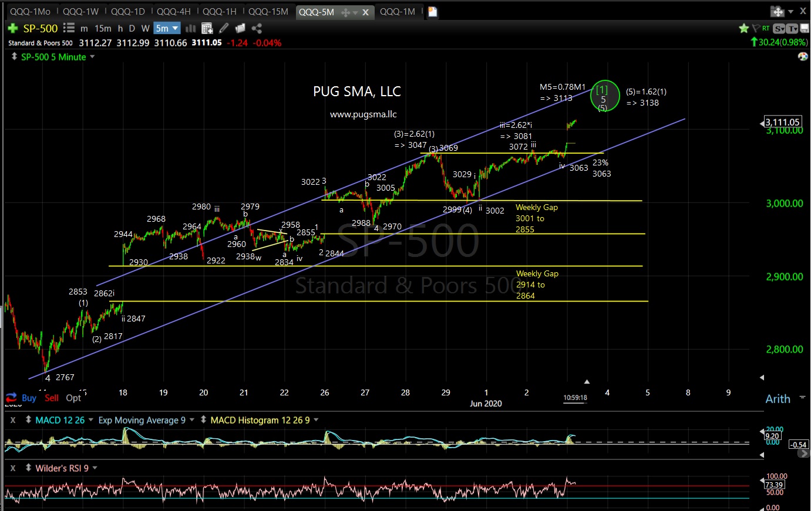This screenshot has height=511, width=811.
Task: Expand the 5m timeframe dropdown
Action: [167, 28]
